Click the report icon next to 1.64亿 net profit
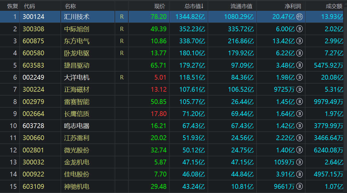The height and width of the screenshot is (193, 347). [299, 114]
